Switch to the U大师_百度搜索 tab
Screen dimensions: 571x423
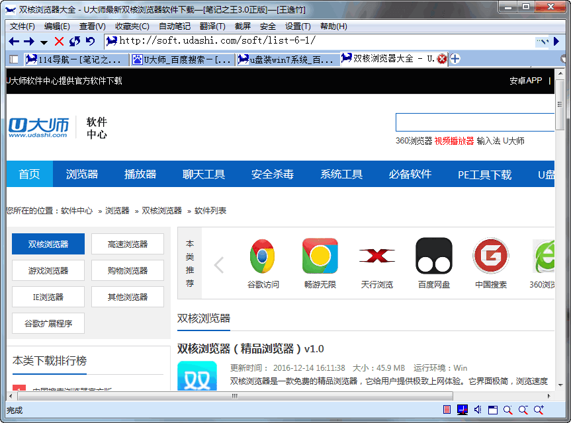[x=183, y=59]
